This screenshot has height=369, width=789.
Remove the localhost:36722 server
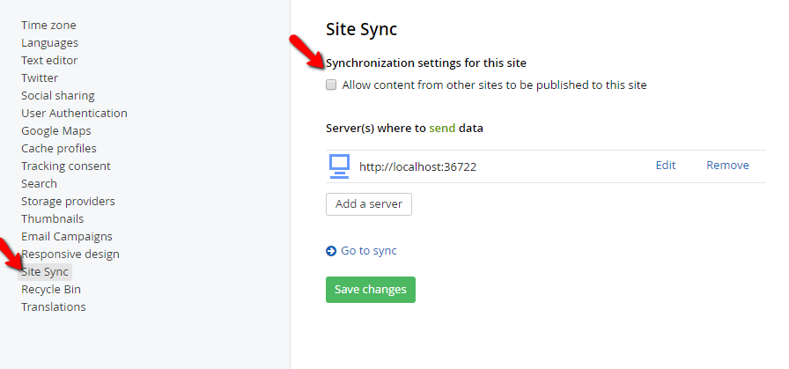pyautogui.click(x=727, y=165)
